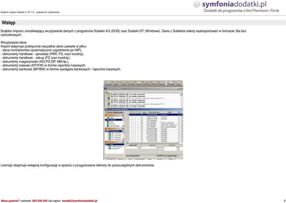Open the Deklaracje toolbar icon
Screen dimensions: 286x203
coord(161,83)
